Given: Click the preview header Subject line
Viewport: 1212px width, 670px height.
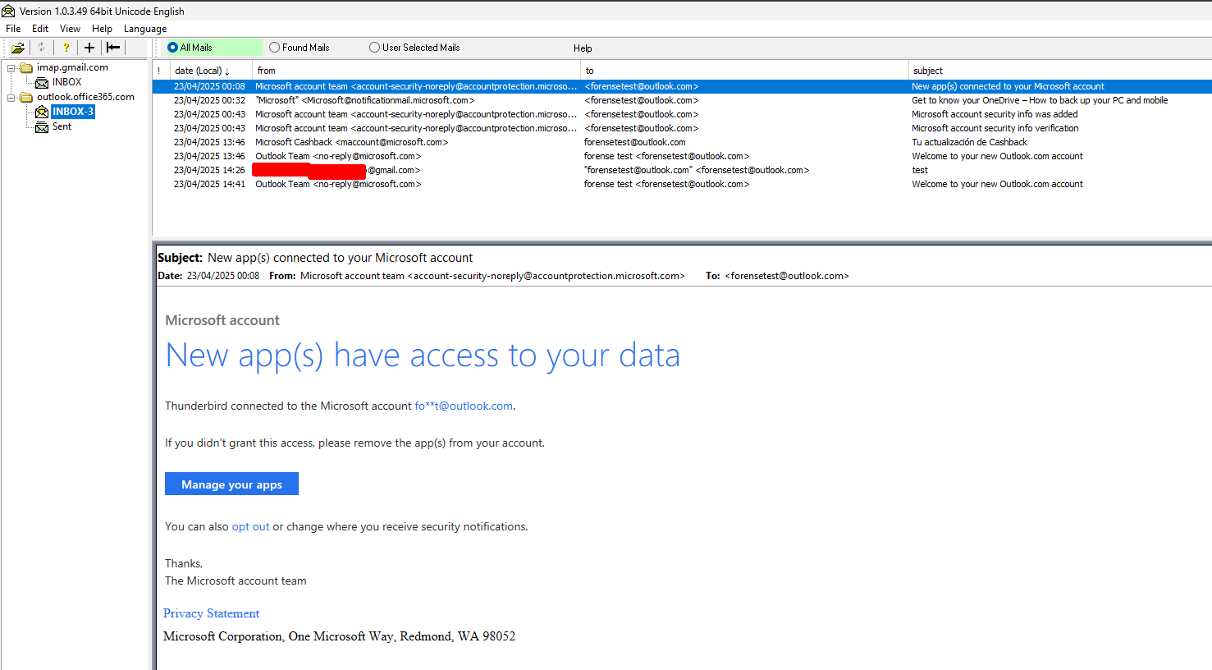Looking at the screenshot, I should coord(315,258).
